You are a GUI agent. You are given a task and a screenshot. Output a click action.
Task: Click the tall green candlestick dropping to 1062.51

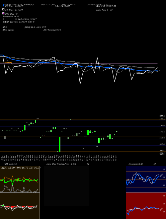[59, 144]
